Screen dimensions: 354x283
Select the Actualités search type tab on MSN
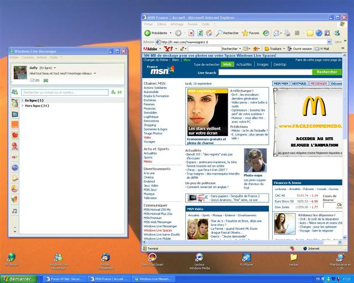coord(244,64)
